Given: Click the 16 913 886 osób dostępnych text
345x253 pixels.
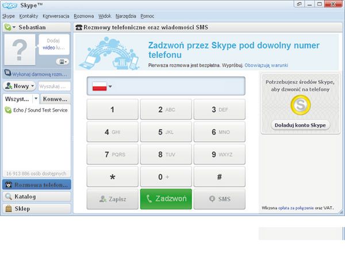Looking at the screenshot, I should [36, 174].
